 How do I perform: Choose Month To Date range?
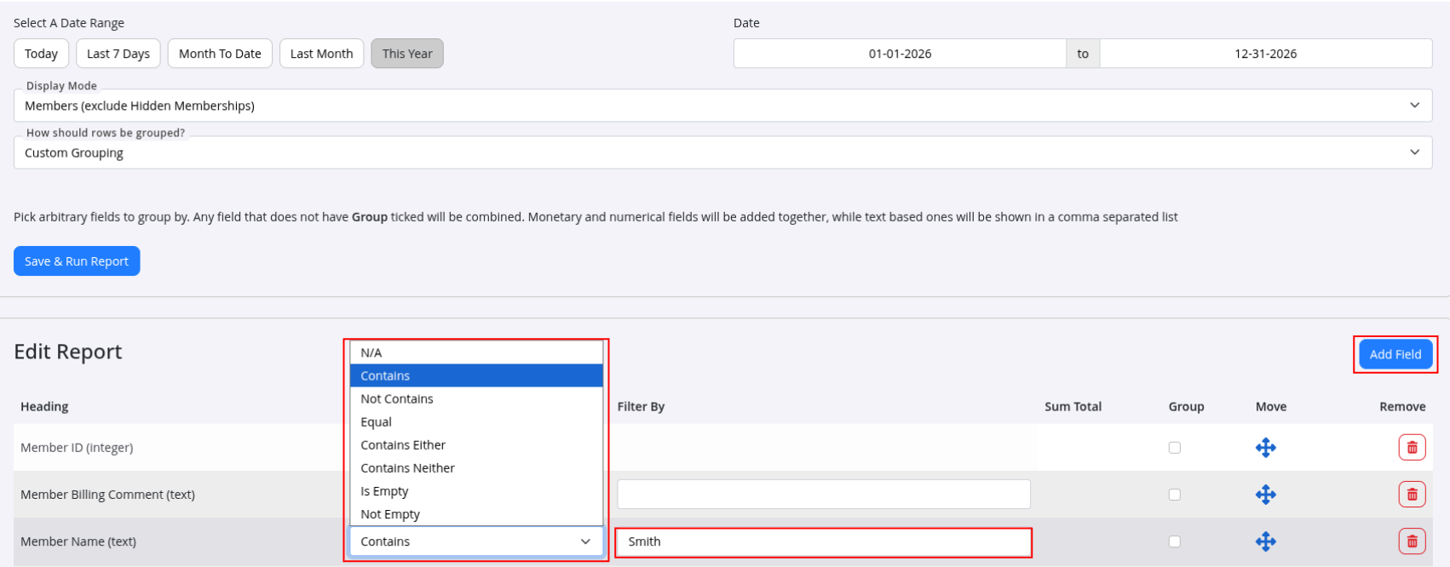[x=220, y=54]
